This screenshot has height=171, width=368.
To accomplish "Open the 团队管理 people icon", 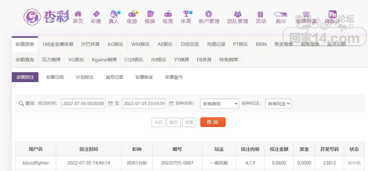I will [x=237, y=14].
